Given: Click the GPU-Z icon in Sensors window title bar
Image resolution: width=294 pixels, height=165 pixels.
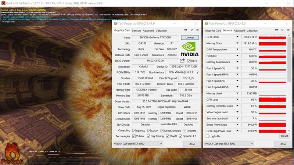Looking at the screenshot, I should 207,24.
